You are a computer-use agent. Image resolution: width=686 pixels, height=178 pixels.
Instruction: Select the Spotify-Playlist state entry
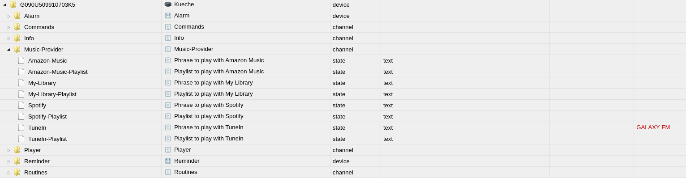[x=47, y=116]
